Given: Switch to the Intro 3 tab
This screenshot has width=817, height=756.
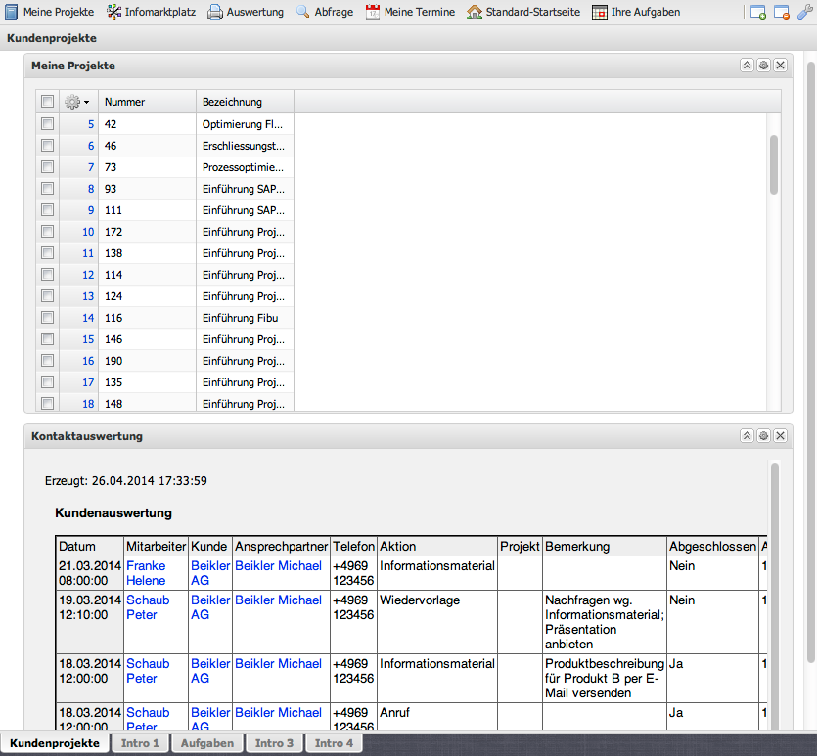Looking at the screenshot, I should tap(274, 743).
